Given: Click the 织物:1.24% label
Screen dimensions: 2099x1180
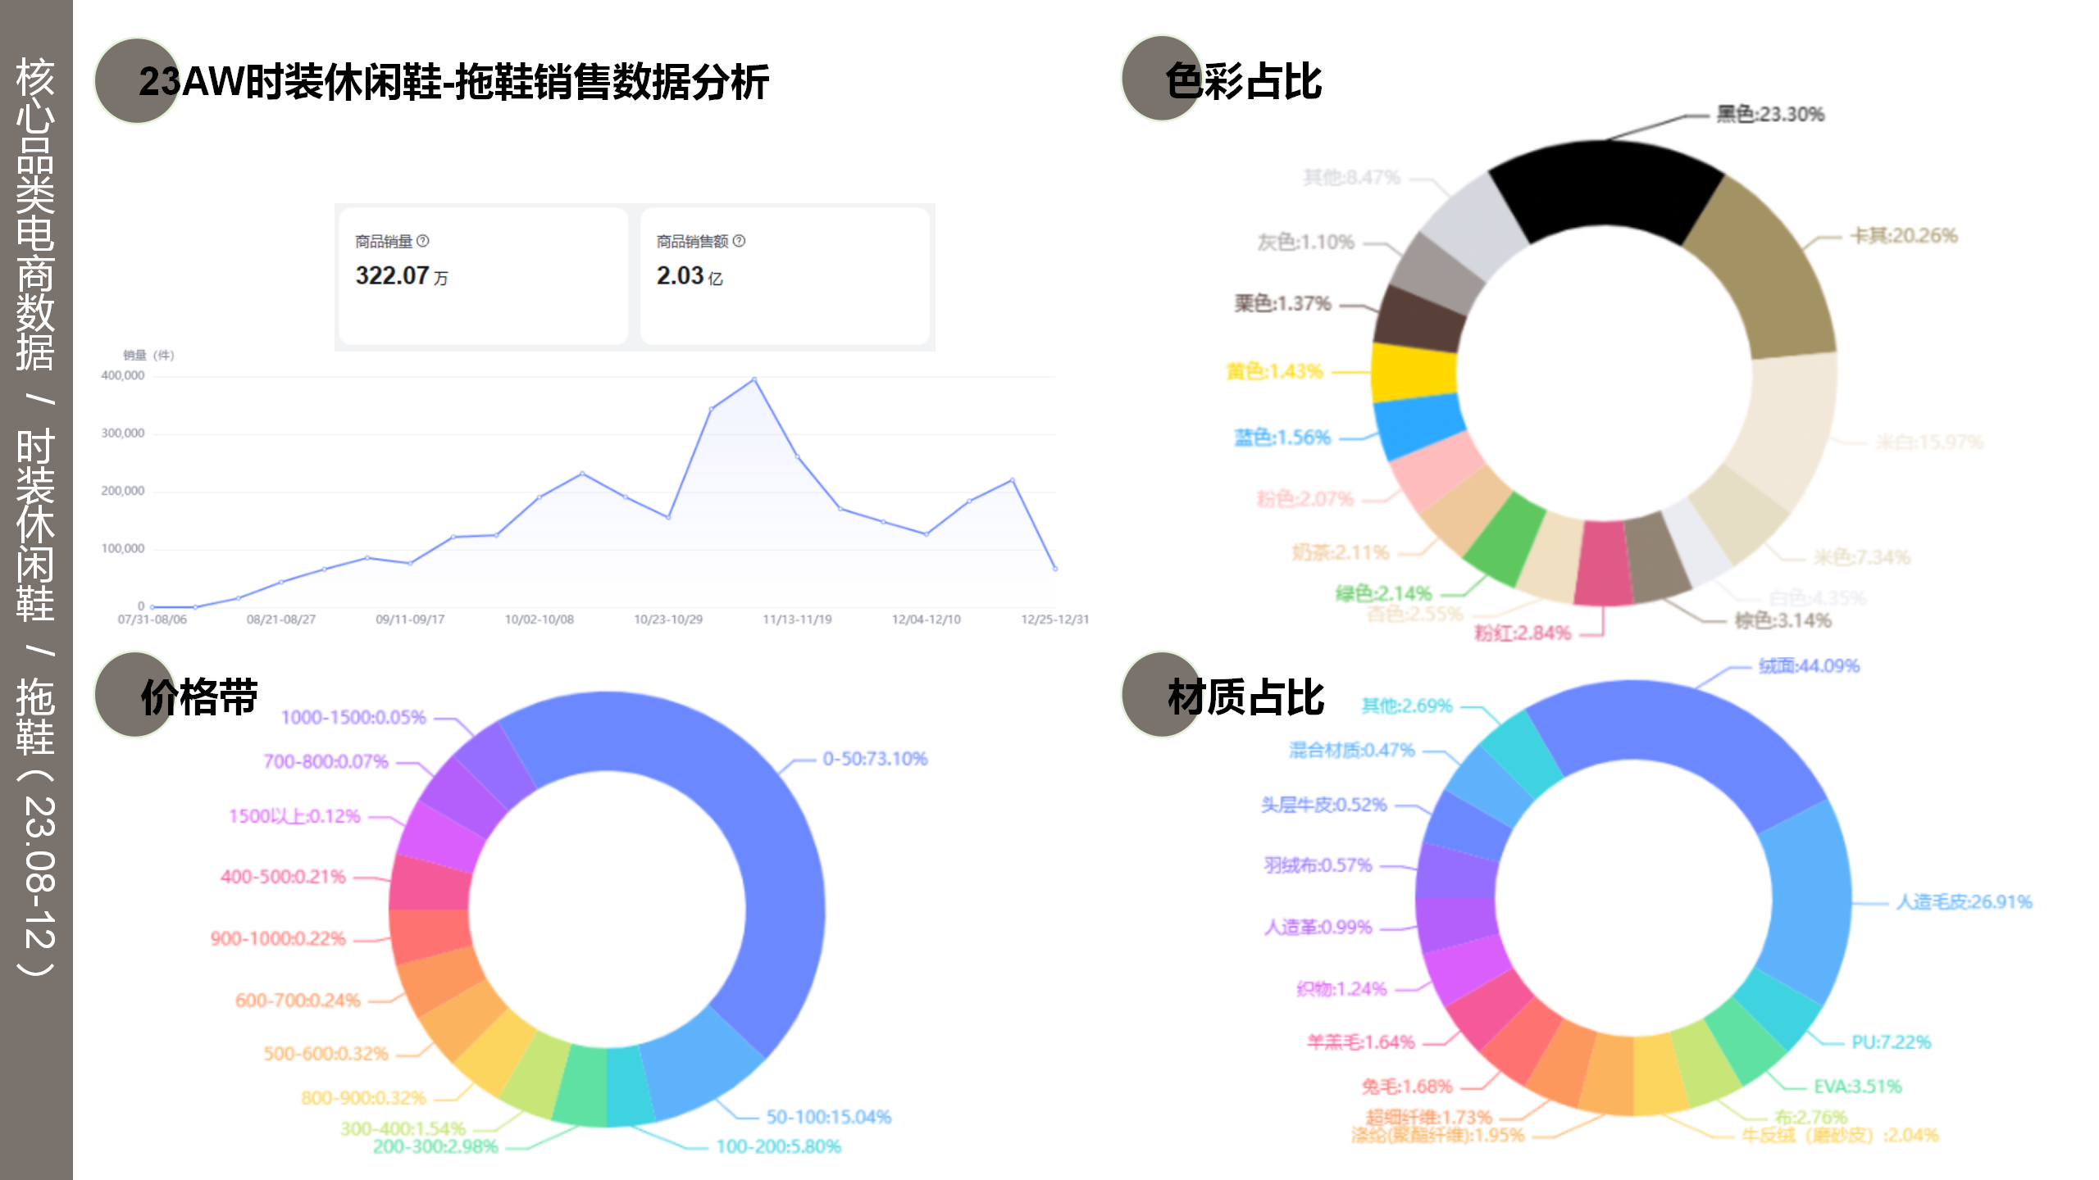Looking at the screenshot, I should 1341,990.
